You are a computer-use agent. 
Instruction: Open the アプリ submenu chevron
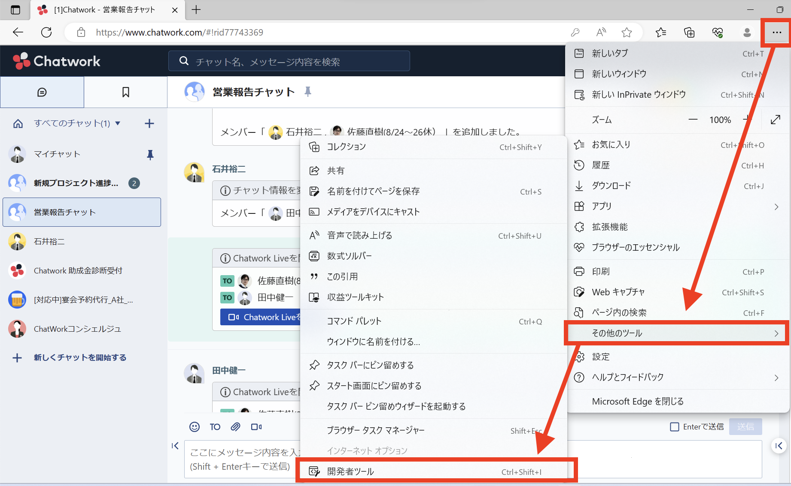click(776, 206)
